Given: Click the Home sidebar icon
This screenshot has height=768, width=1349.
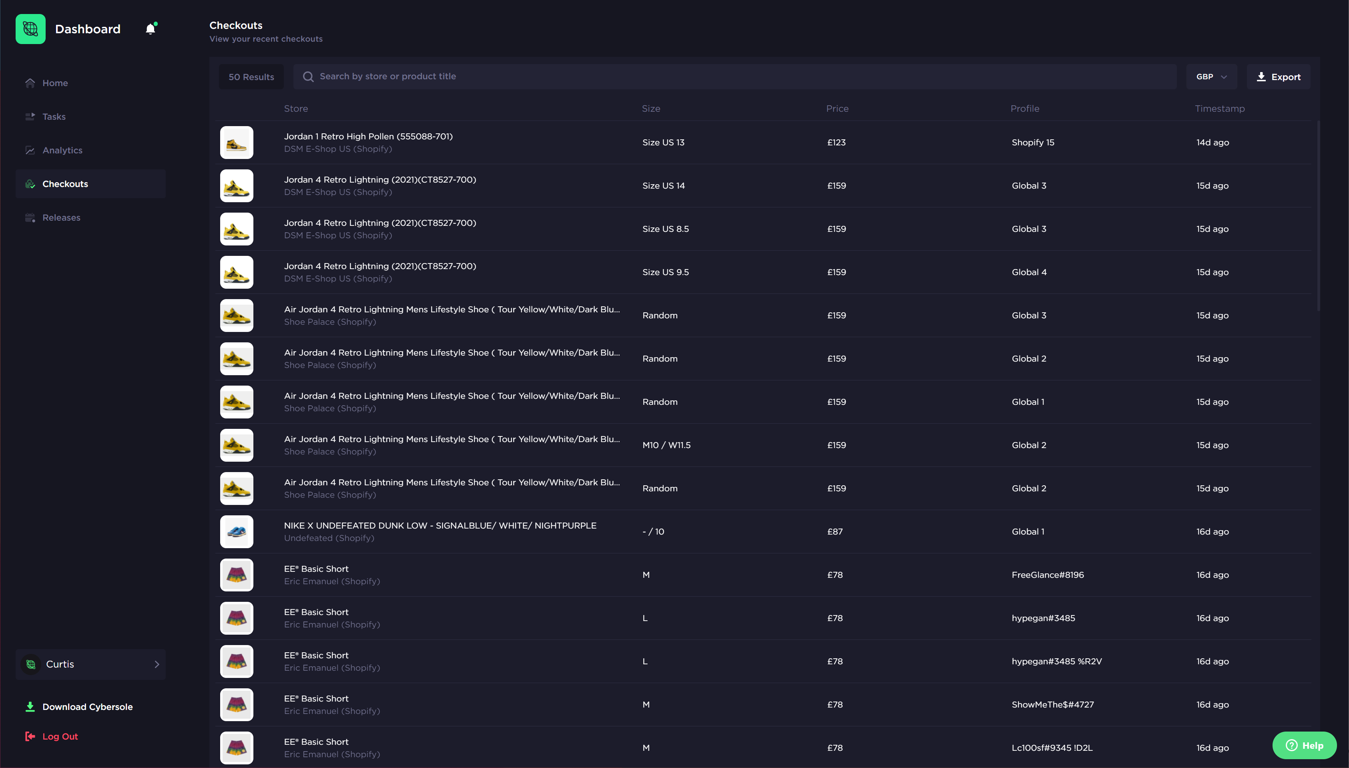Looking at the screenshot, I should [30, 83].
